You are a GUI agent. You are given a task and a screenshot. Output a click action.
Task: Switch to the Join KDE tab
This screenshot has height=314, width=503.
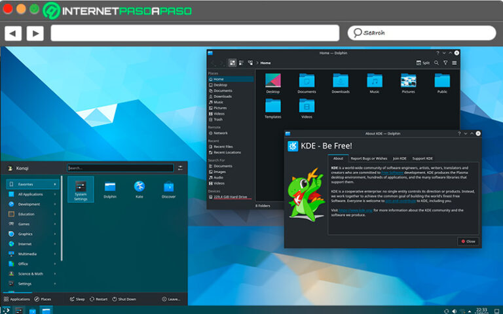(x=400, y=158)
